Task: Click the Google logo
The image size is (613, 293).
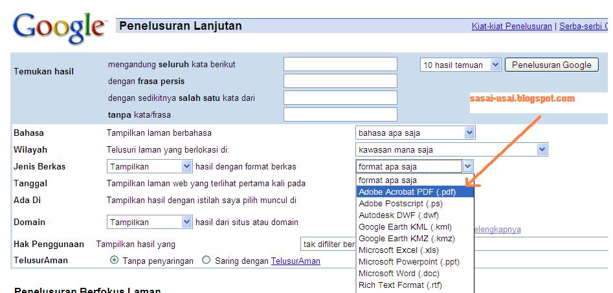Action: pos(60,28)
